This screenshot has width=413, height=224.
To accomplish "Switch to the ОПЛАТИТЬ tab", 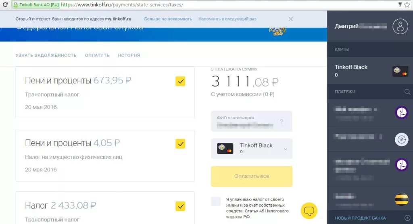I will pos(97,55).
